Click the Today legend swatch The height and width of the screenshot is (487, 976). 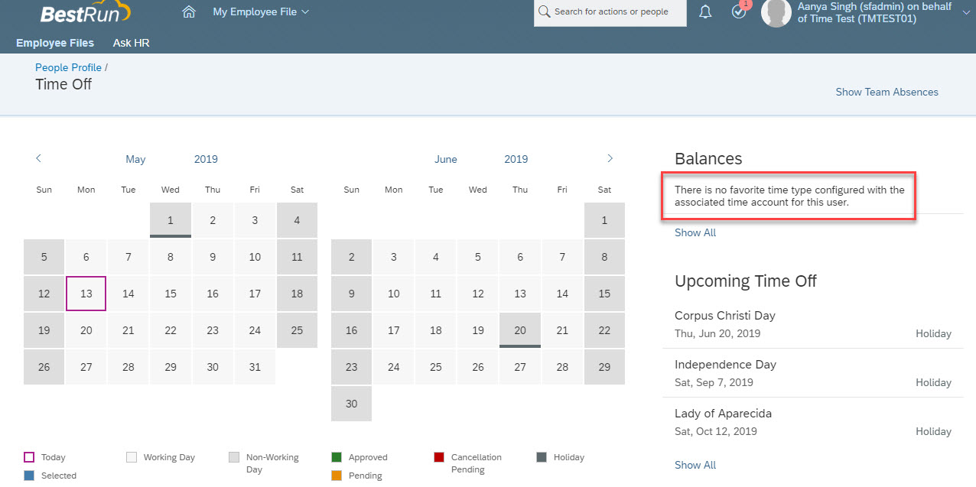click(29, 457)
